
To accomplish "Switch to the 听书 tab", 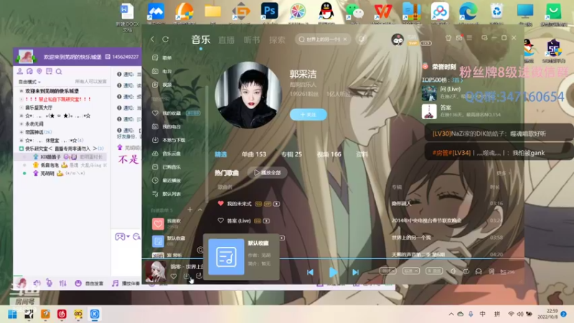I will click(x=252, y=39).
